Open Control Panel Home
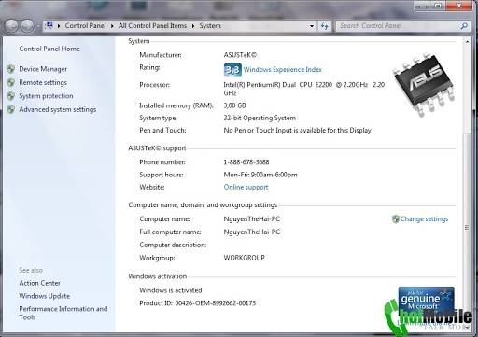 coord(49,49)
